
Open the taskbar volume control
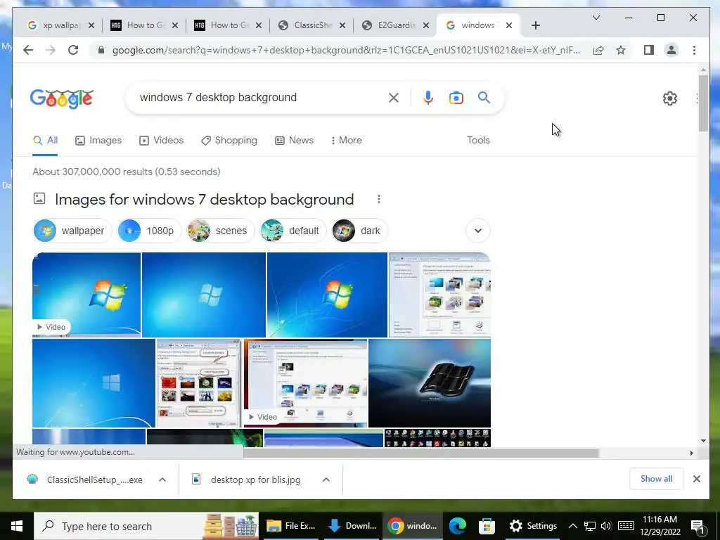point(606,526)
